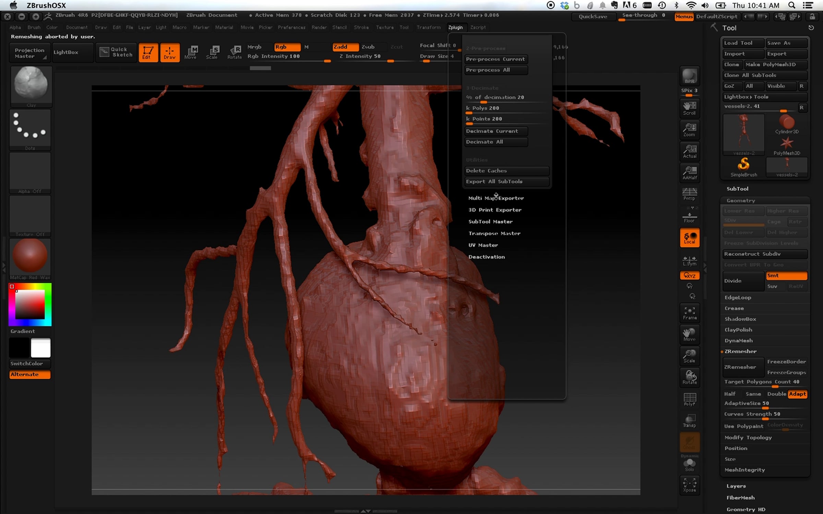The image size is (823, 514).
Task: Toggle PolyF polyframe display
Action: coord(690,399)
